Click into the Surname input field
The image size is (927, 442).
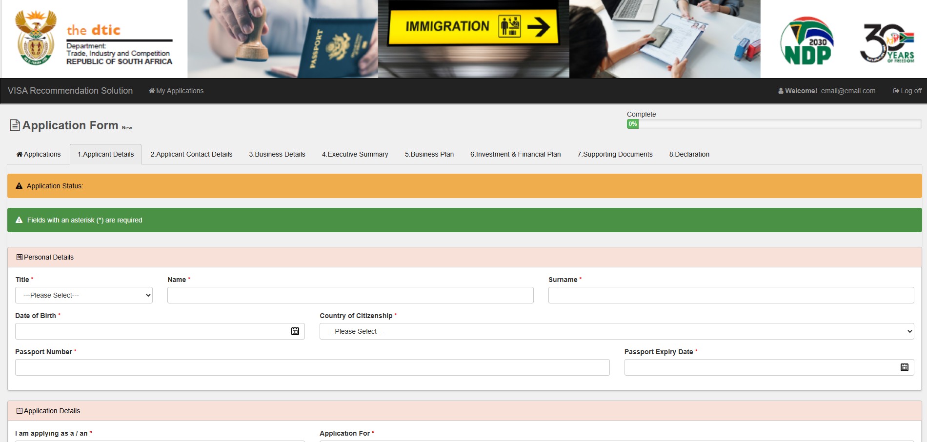(x=731, y=295)
